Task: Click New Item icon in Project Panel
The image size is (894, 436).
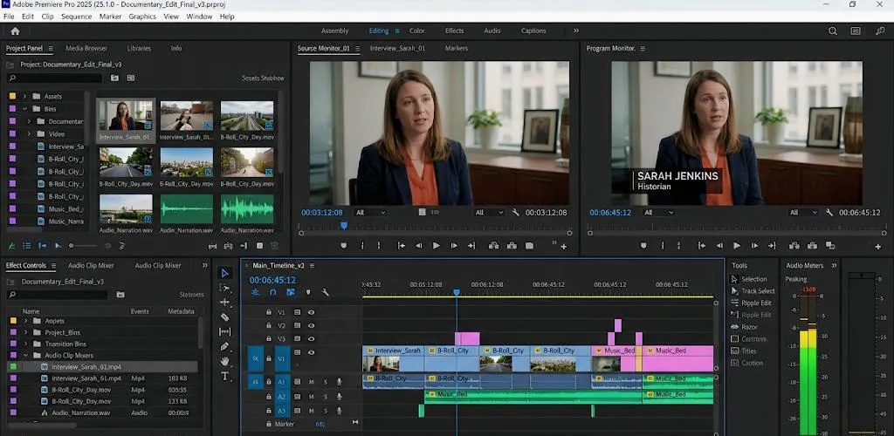Action: [259, 246]
